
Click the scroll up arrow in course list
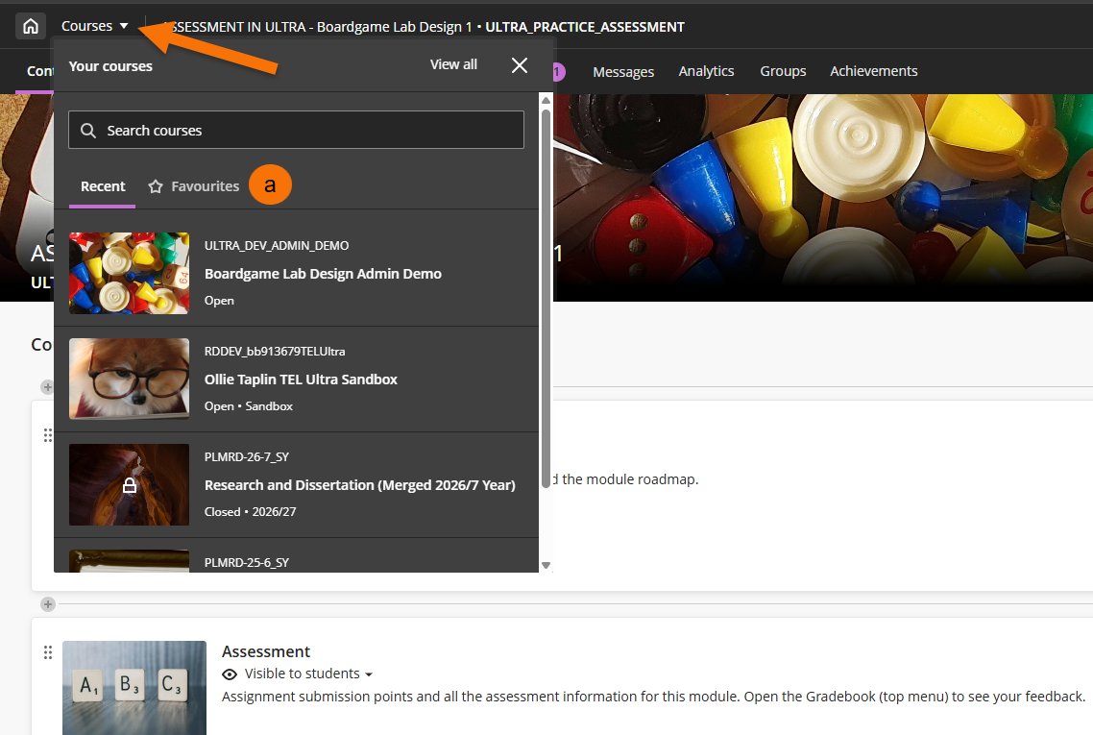tap(546, 101)
